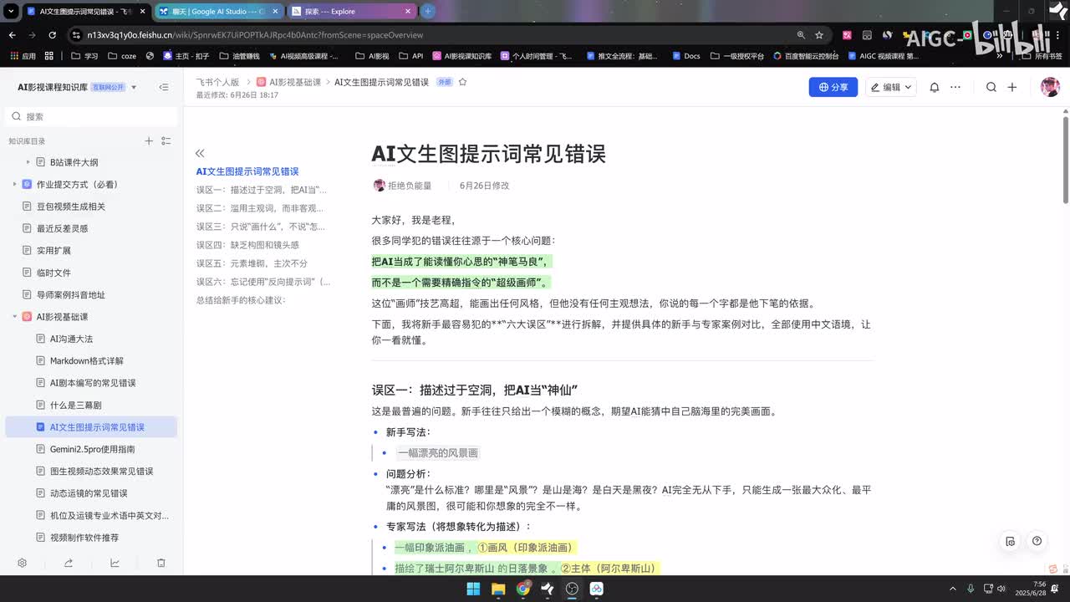Collapse the wiki sidebar panel icon
The height and width of the screenshot is (602, 1070).
point(164,87)
